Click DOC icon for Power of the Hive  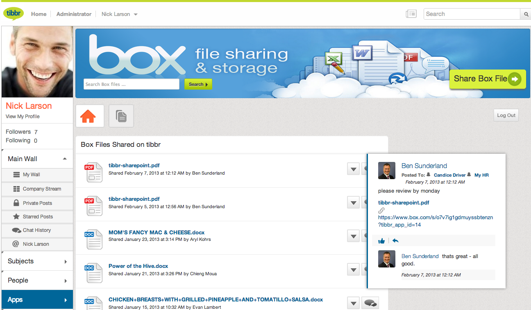[94, 273]
